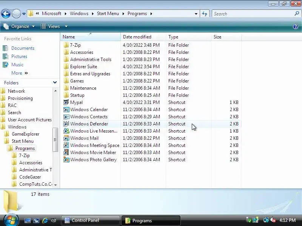The image size is (302, 226).
Task: Select the 7-Zip folder icon in list
Action: click(66, 45)
